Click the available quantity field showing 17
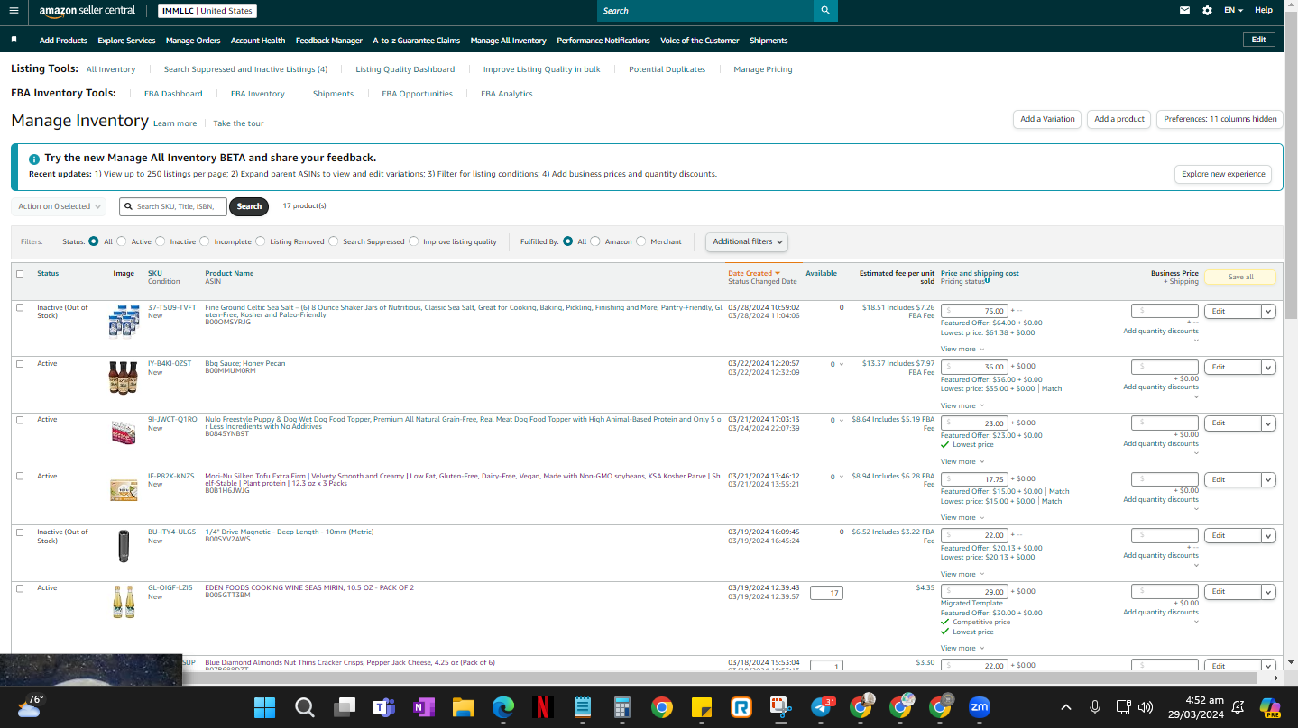 point(826,593)
